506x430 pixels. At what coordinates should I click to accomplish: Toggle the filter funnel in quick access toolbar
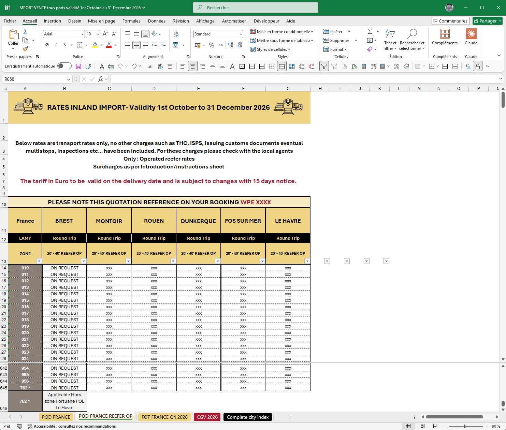pyautogui.click(x=324, y=66)
